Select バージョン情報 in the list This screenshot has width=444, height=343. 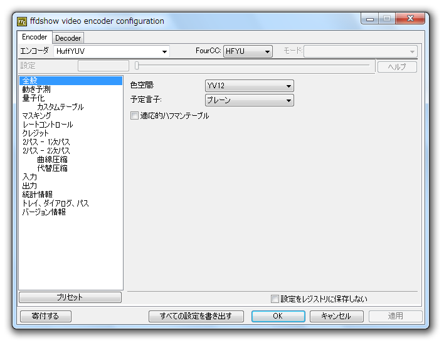click(44, 212)
